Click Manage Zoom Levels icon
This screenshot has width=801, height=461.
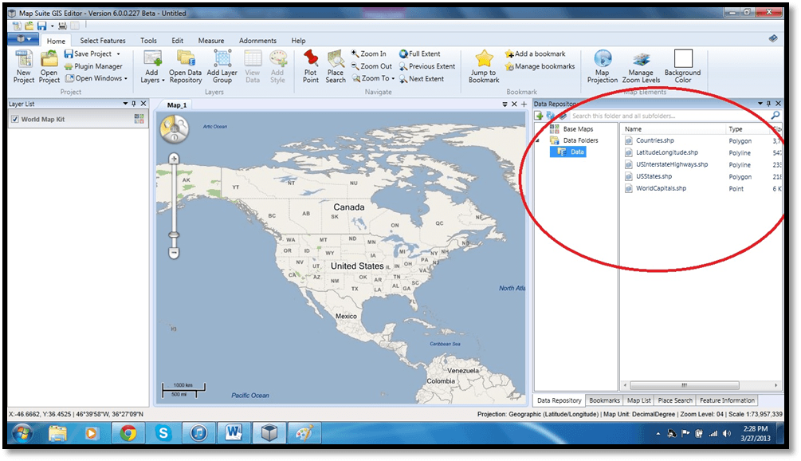(641, 60)
